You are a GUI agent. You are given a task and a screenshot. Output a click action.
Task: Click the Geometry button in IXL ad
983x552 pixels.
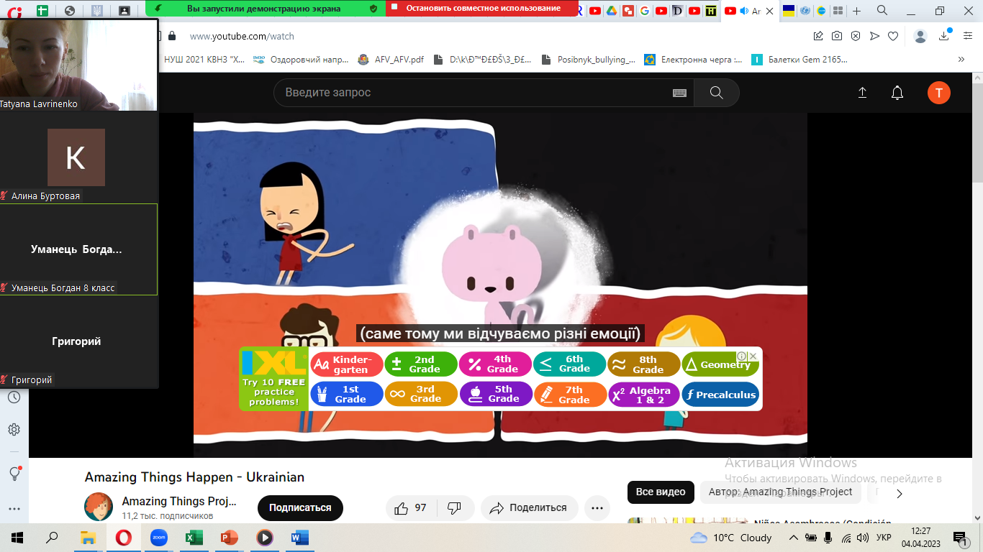[x=720, y=364]
